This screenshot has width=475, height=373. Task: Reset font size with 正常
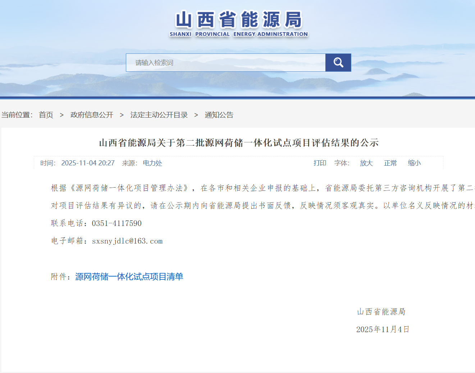[x=390, y=163]
